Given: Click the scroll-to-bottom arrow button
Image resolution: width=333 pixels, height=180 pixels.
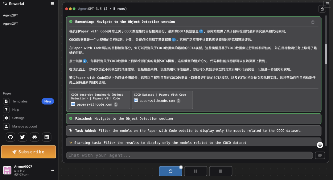Looking at the screenshot, I should click(x=320, y=145).
